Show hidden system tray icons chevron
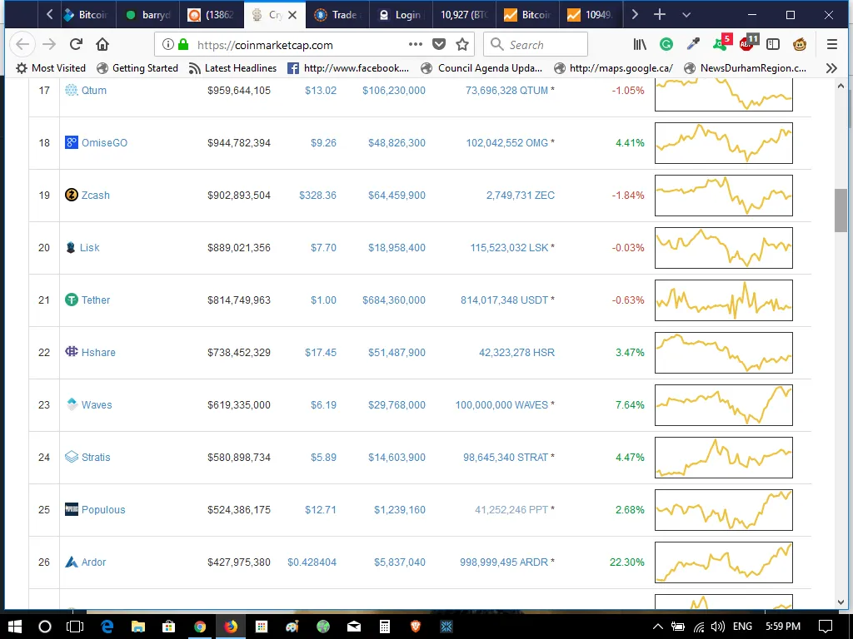The height and width of the screenshot is (639, 853). 658,627
